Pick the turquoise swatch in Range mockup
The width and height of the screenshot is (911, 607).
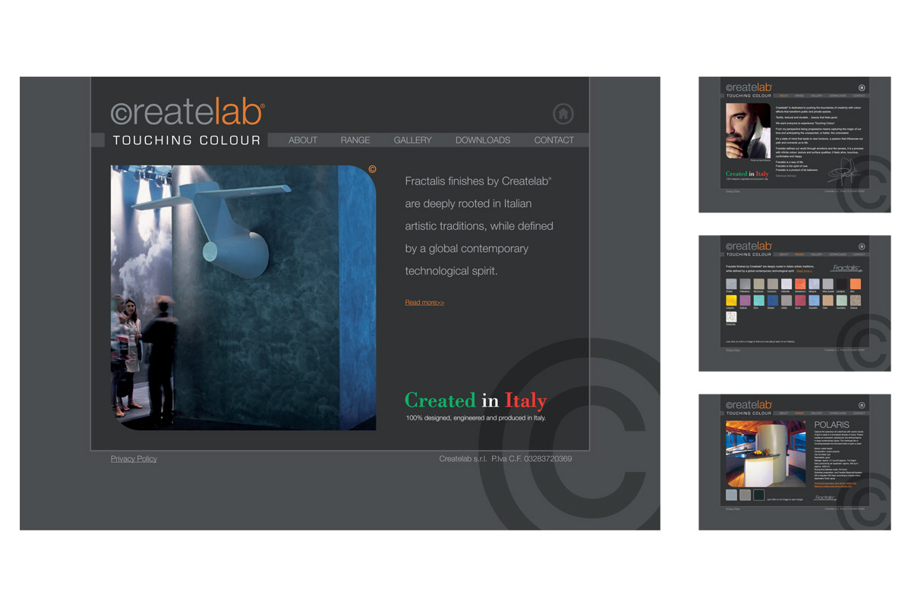pyautogui.click(x=759, y=300)
